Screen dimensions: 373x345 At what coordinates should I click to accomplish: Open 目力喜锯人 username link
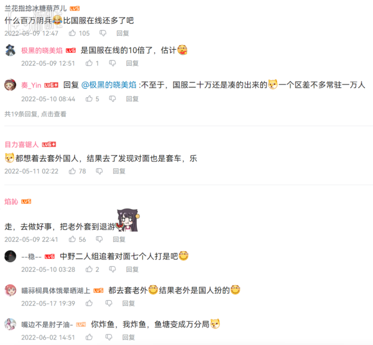click(21, 144)
